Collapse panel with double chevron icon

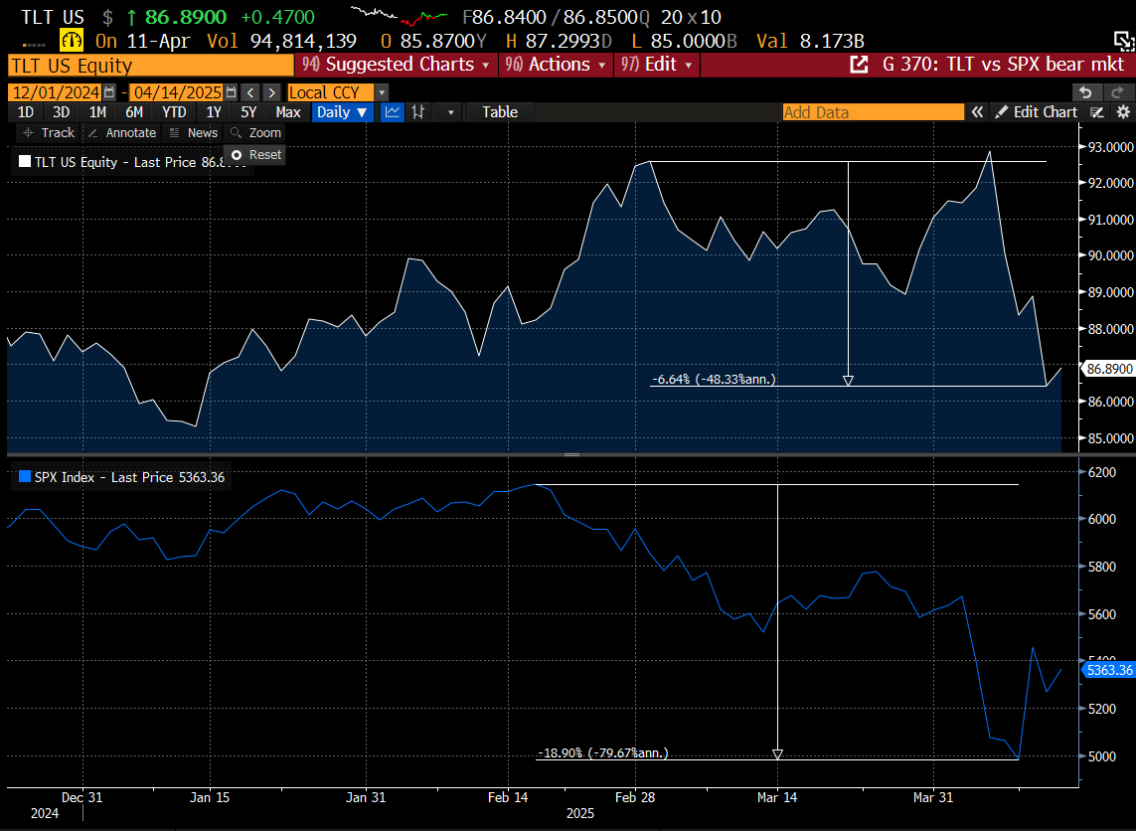(977, 112)
